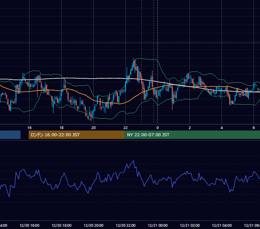Click the blue session bar before London
This screenshot has width=260, height=229.
click(x=10, y=135)
